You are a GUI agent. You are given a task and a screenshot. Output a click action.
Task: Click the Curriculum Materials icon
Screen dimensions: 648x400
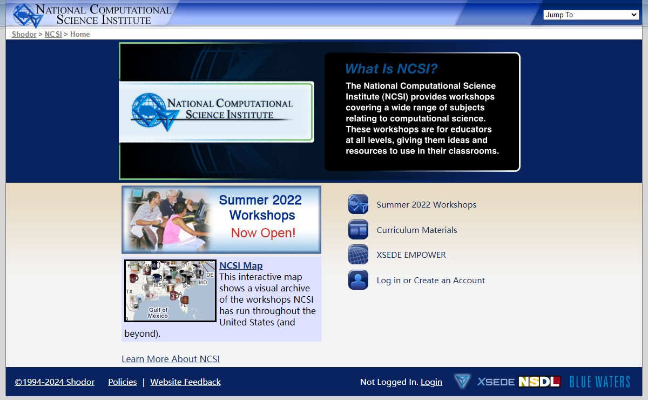click(x=358, y=230)
